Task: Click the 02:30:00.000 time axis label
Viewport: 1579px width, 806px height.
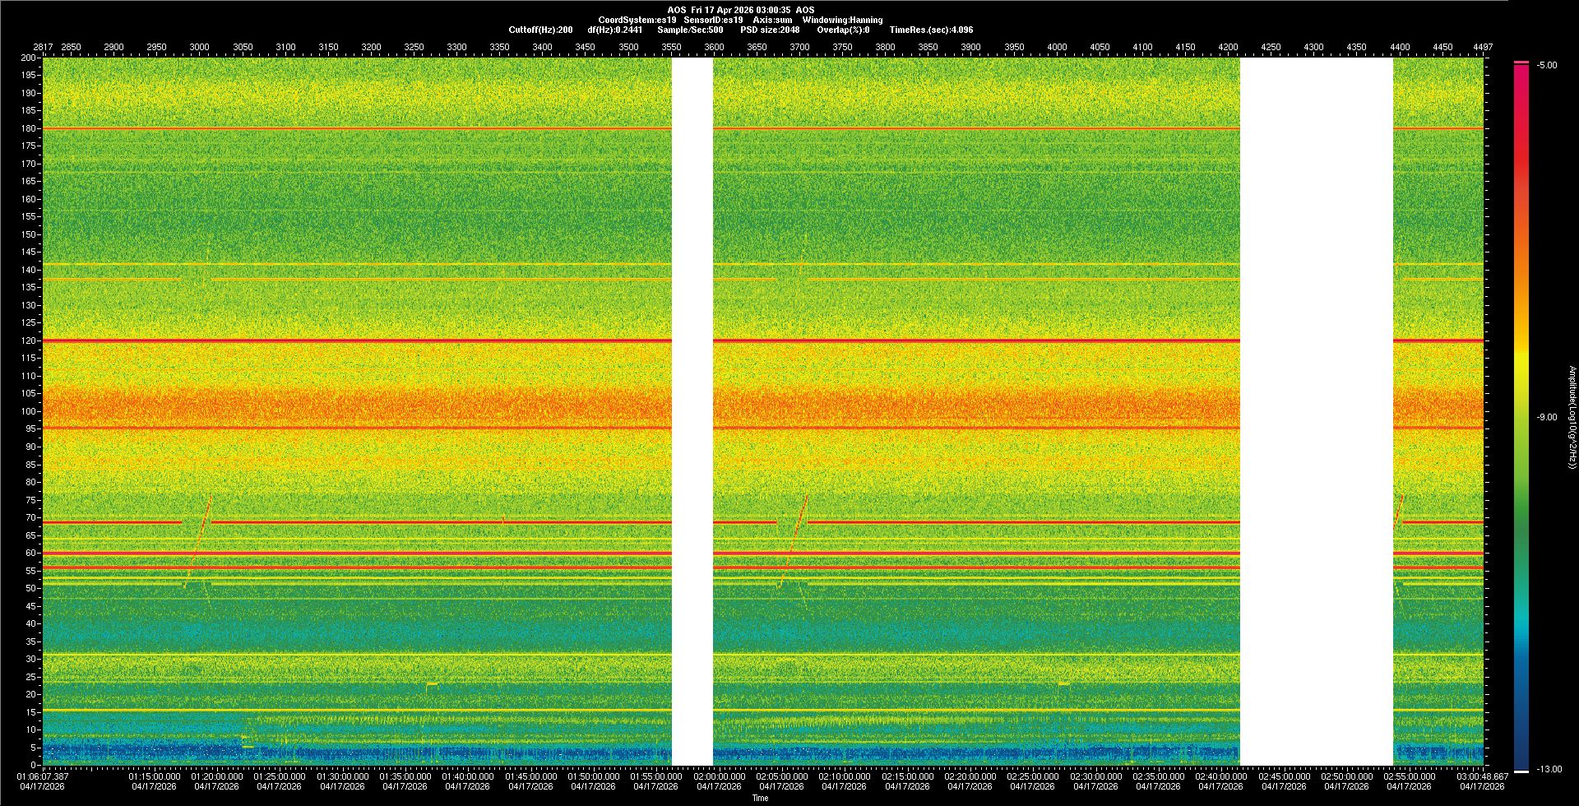Action: [1095, 776]
